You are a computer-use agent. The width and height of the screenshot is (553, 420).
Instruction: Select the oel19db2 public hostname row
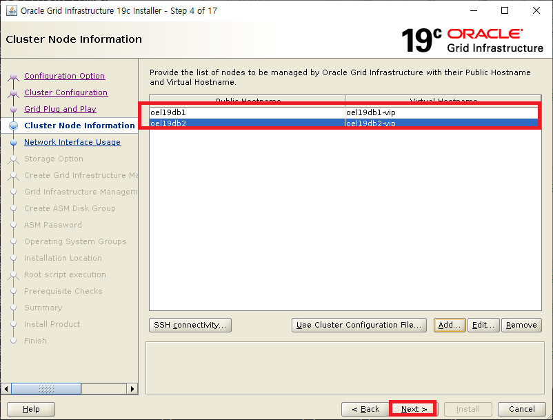(x=247, y=123)
